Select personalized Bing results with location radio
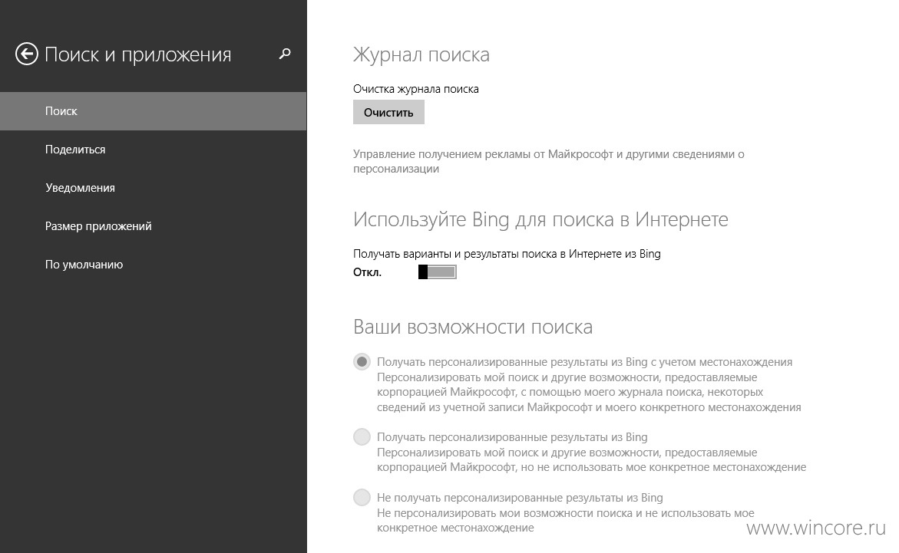Screen dimensions: 899x553 tap(362, 362)
